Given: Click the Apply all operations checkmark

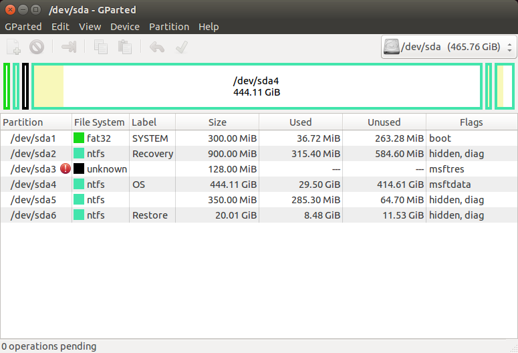Looking at the screenshot, I should pos(180,47).
